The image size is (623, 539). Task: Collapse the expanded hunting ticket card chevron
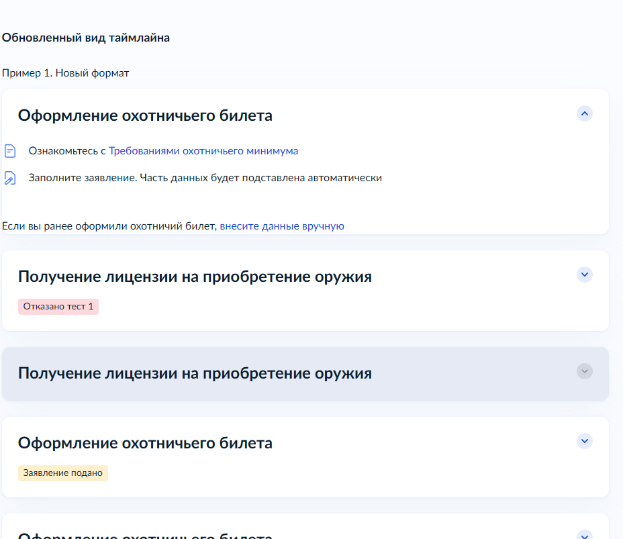584,113
